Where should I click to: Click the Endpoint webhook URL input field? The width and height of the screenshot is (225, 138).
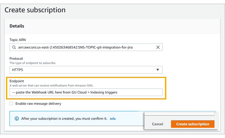pos(86,92)
